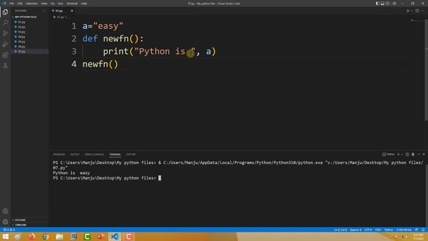This screenshot has height=241, width=428.
Task: Run Python file with play button
Action: coord(408,11)
